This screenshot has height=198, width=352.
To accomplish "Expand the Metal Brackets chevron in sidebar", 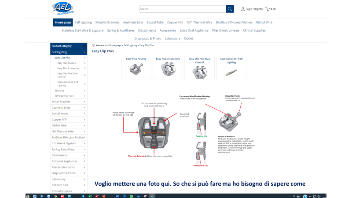I will pos(84,102).
